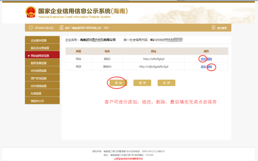Click the user badge icon in gold bar

61,27
